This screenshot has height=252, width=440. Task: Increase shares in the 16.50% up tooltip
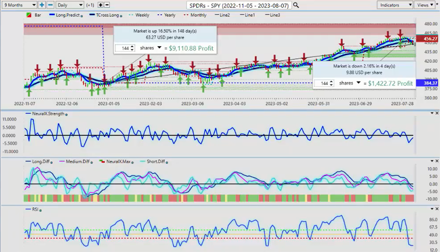pyautogui.click(x=132, y=47)
